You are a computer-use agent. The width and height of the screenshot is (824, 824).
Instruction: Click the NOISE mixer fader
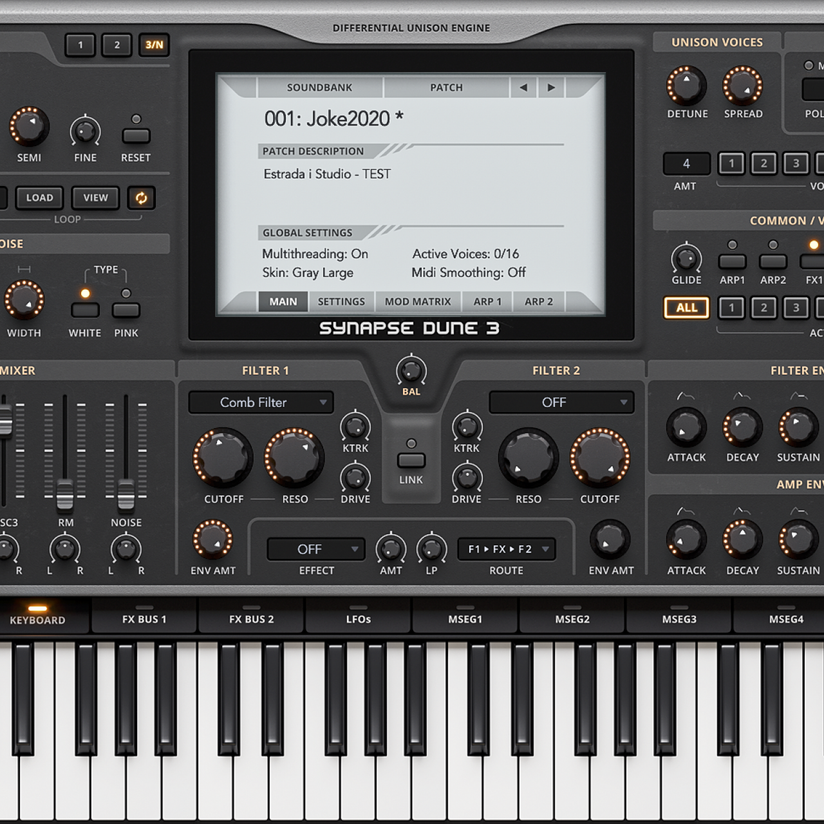coord(126,494)
